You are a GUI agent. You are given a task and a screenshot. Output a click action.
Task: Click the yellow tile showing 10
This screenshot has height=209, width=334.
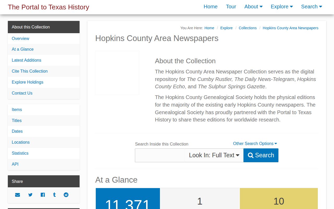point(279,199)
